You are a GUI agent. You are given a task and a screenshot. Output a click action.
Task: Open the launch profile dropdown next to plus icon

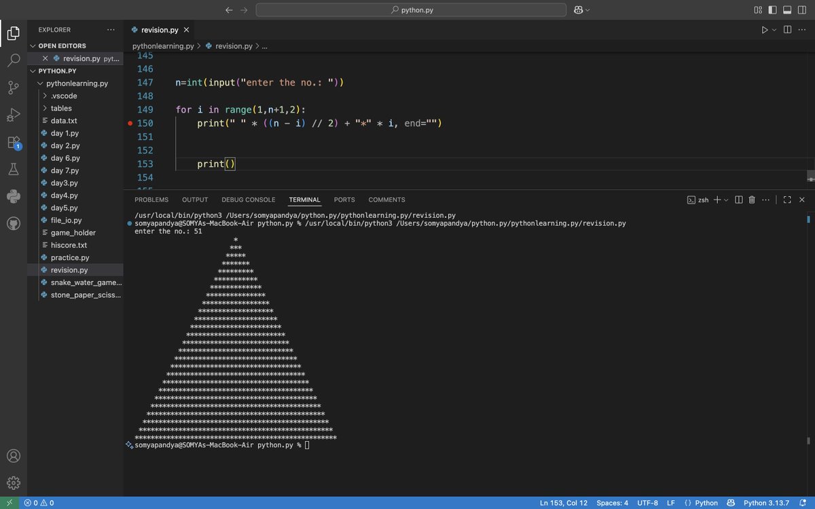(x=726, y=199)
